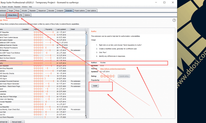206x123 pixels.
Task: Sort list by Detail column header
Action: [78, 29]
